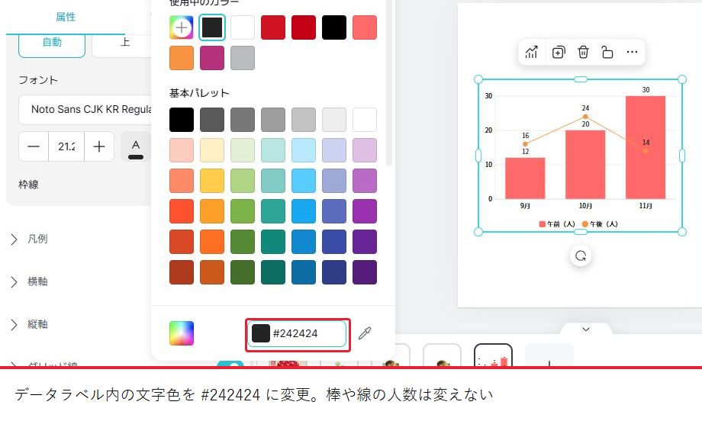Open the Noto Sans CJK KR font dropdown
The width and height of the screenshot is (702, 421).
85,110
